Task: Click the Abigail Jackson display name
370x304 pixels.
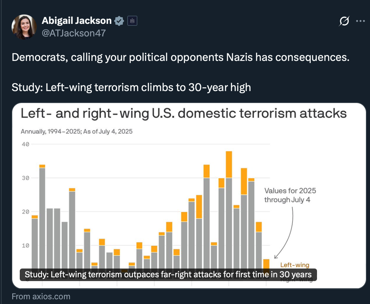Action: (x=77, y=21)
